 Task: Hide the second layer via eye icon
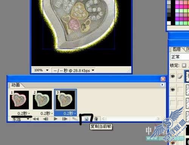click(x=173, y=89)
